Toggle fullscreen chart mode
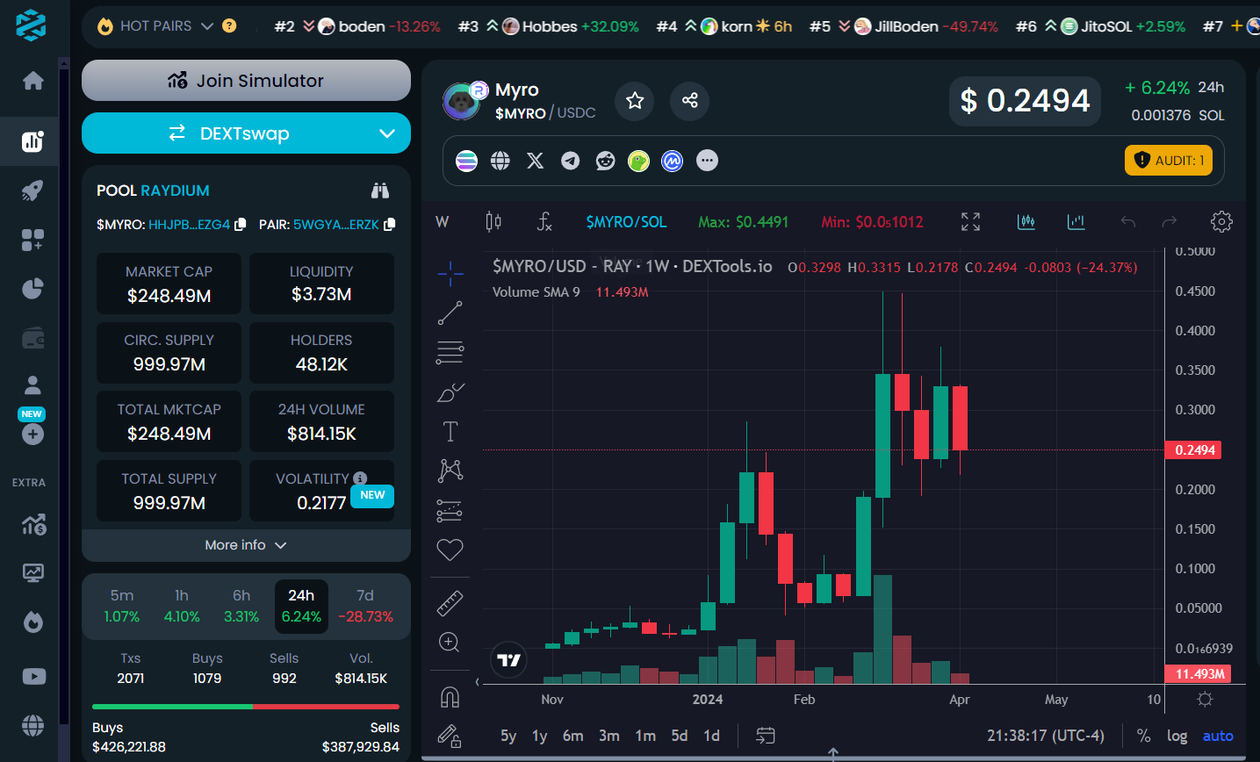Screen dimensions: 1260x762 970,222
